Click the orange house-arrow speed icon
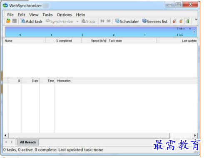Viewport: 204px width, 158px height. point(181,21)
